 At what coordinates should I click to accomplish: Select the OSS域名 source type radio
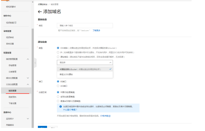(58, 48)
